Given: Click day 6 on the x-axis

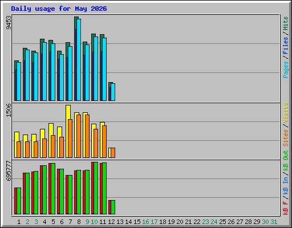Looking at the screenshot, I should 62,222.
